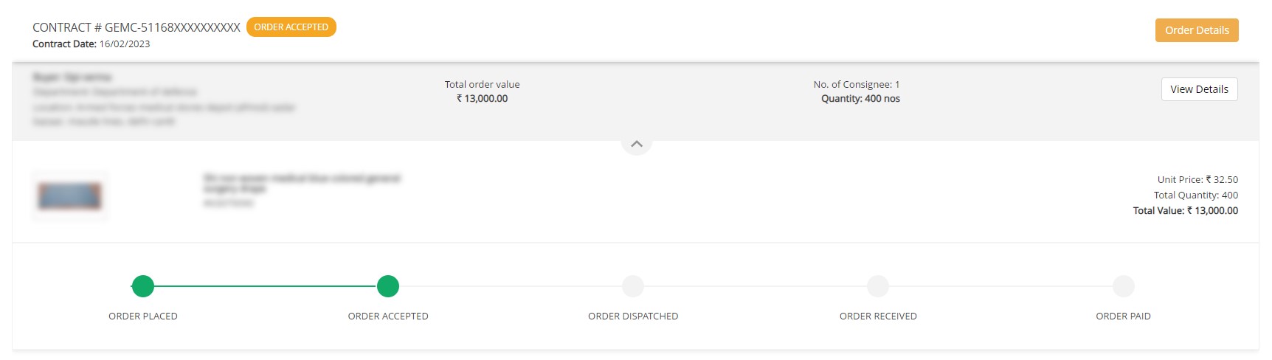
Task: Click the ORDER RECEIVED text label
Action: pyautogui.click(x=878, y=316)
